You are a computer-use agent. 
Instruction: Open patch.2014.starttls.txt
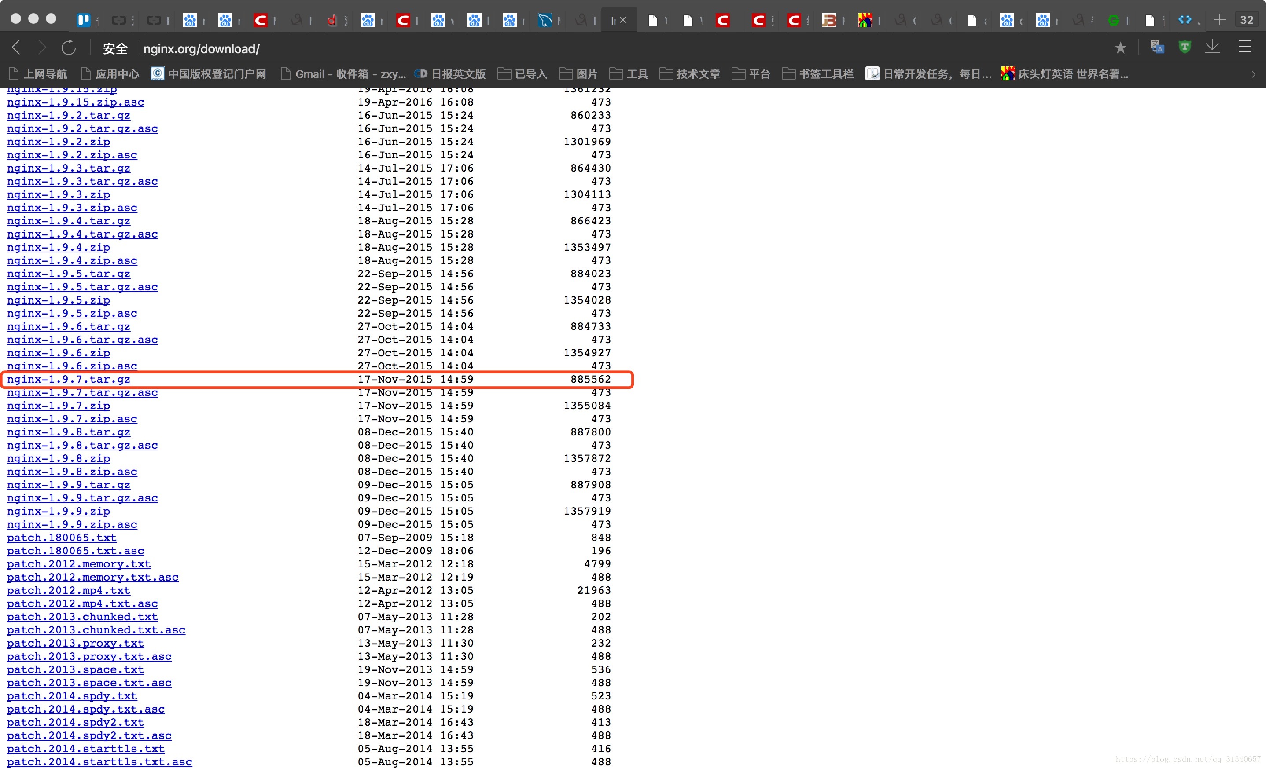pos(86,749)
